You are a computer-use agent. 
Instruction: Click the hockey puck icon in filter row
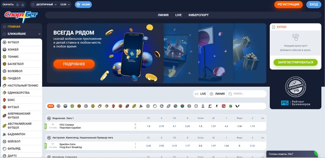point(65,106)
